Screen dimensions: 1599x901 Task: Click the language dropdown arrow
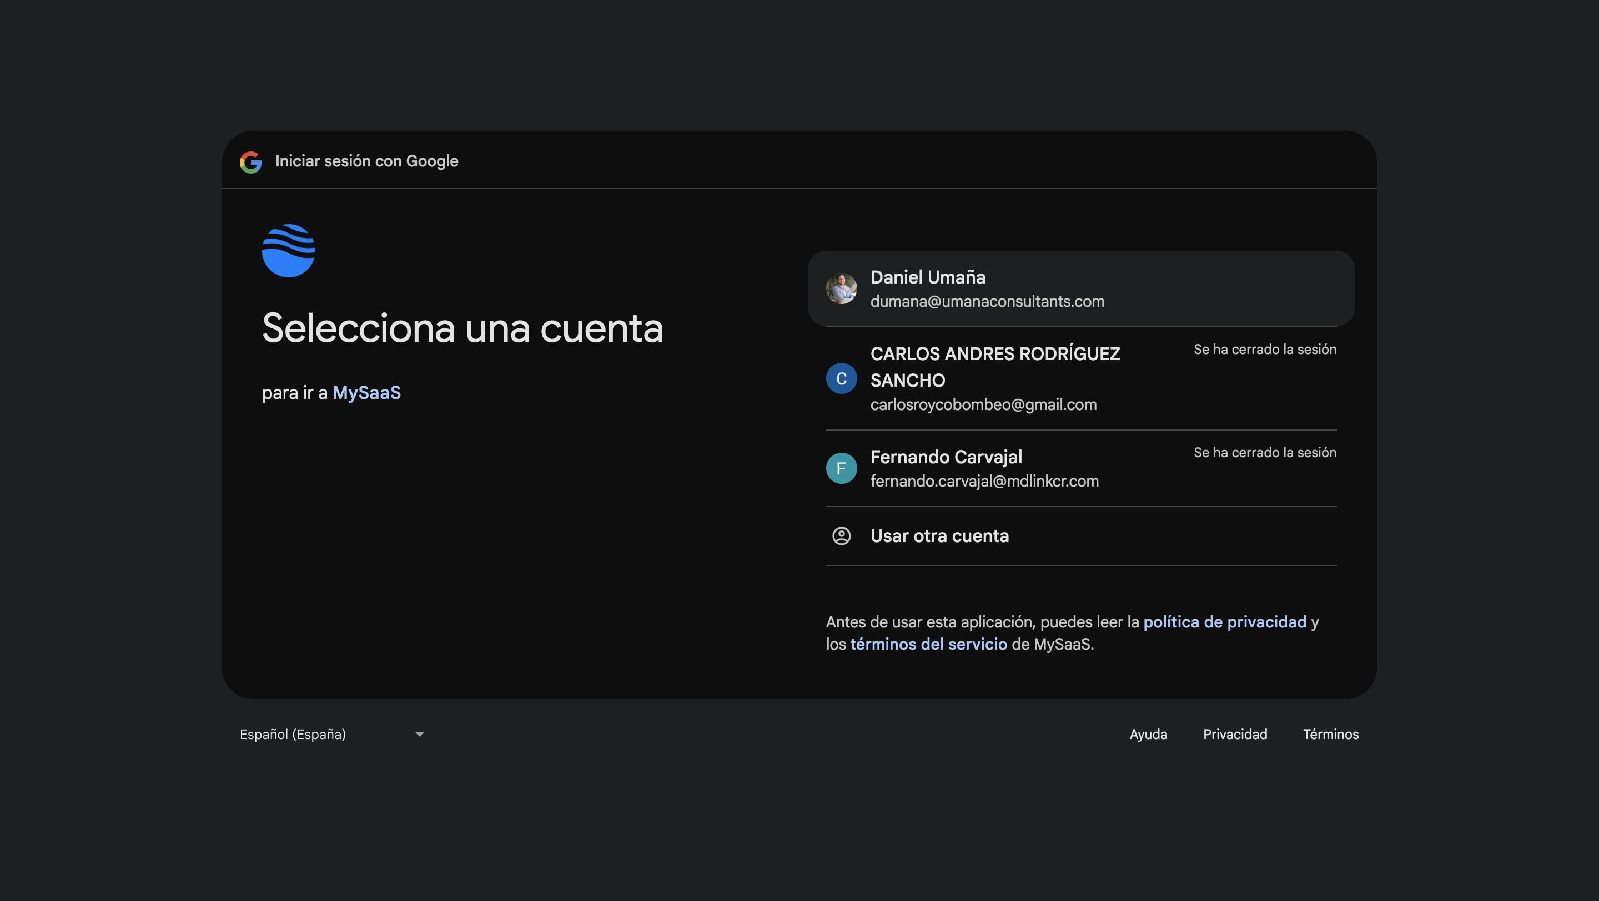click(420, 734)
